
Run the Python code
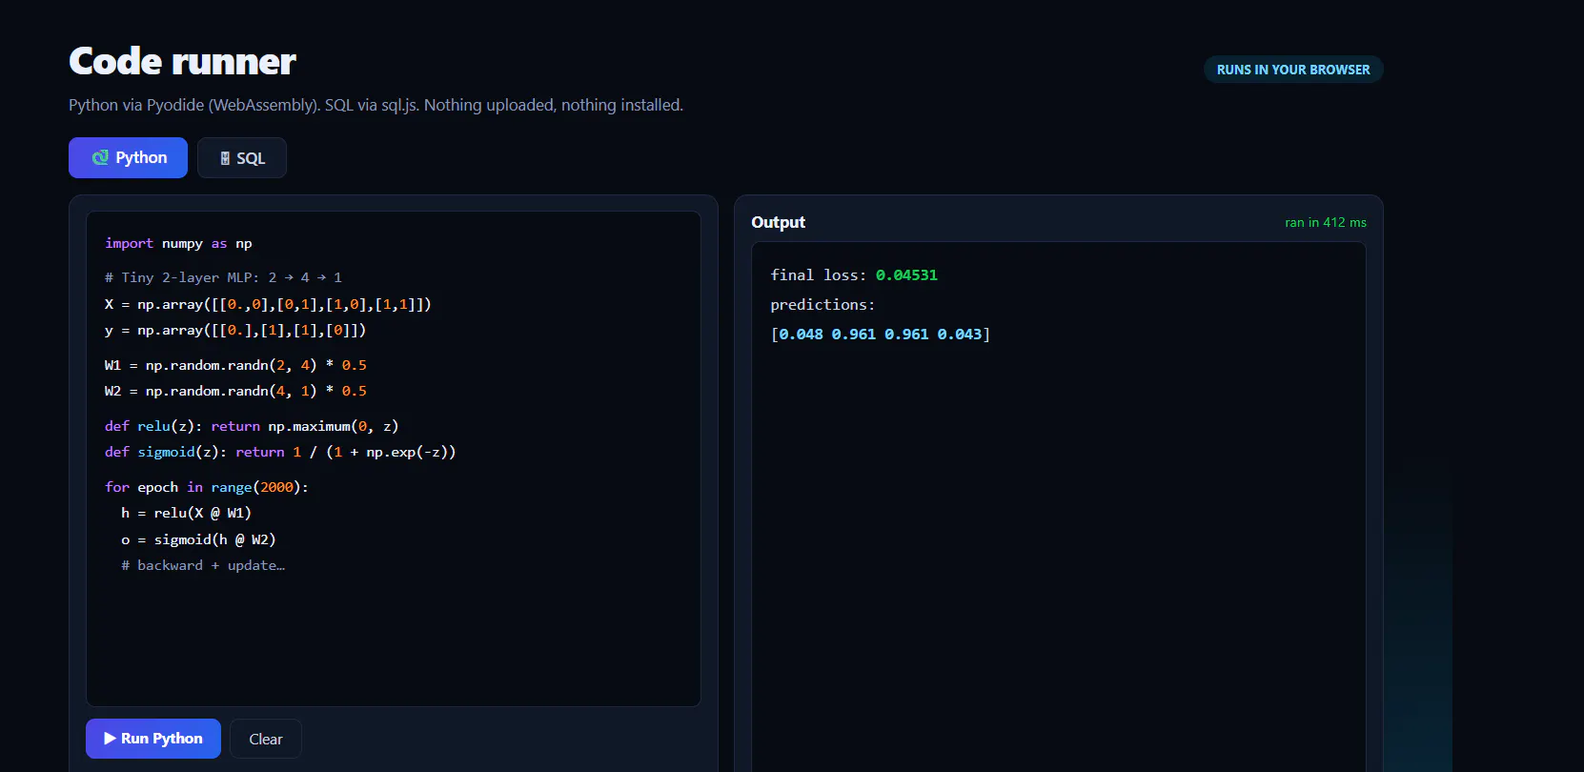pos(153,739)
